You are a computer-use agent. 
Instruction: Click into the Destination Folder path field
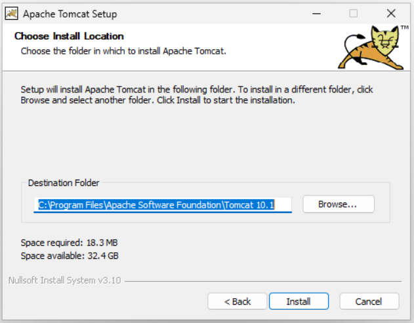(163, 205)
